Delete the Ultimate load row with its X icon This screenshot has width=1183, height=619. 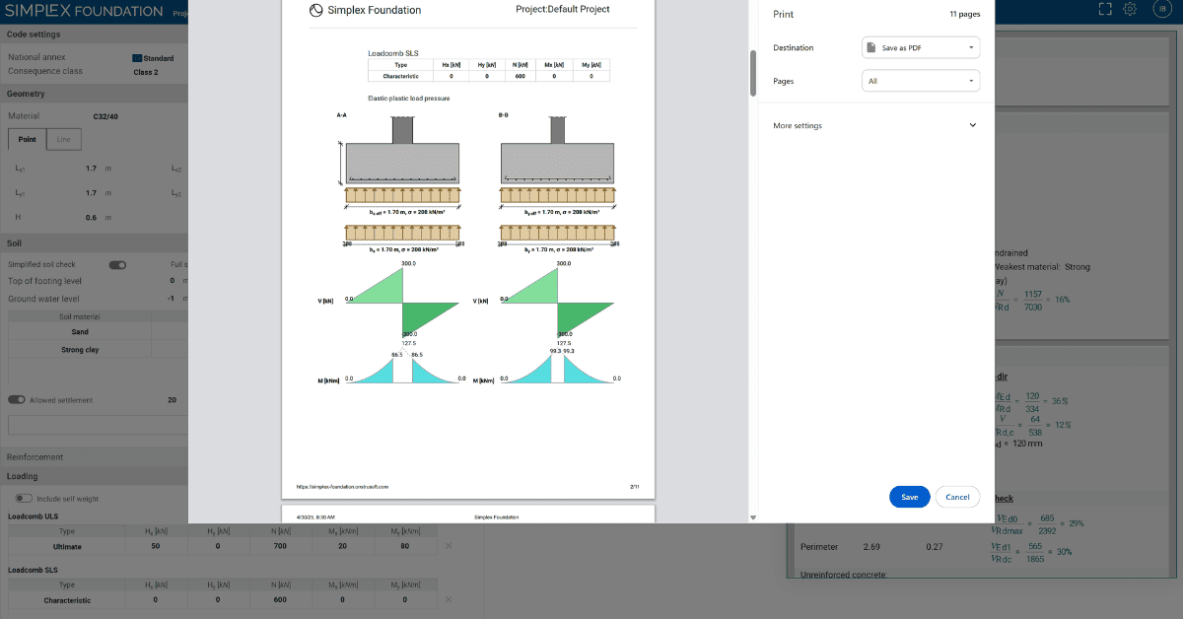[450, 546]
